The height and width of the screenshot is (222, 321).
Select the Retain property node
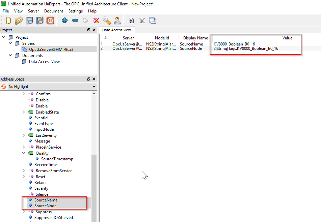(40, 182)
